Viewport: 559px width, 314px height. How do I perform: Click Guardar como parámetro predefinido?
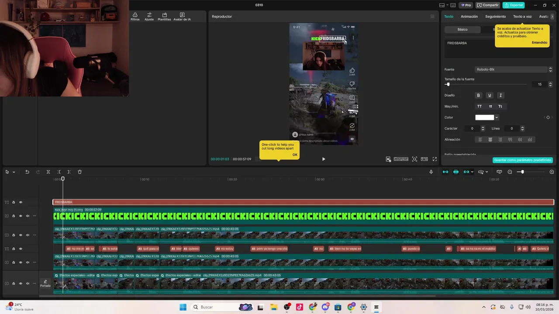pyautogui.click(x=523, y=160)
